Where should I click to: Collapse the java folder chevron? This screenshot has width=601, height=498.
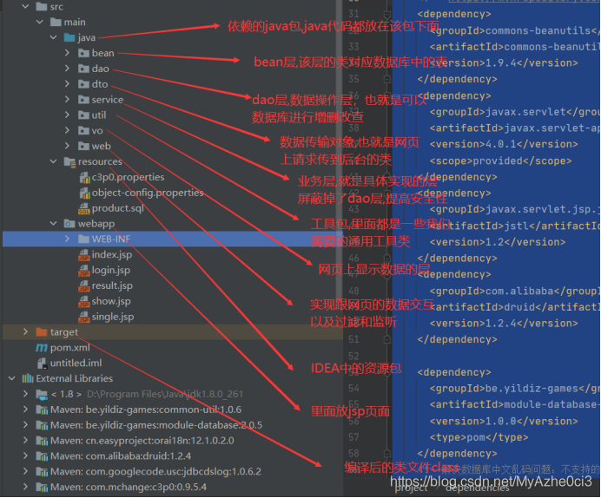53,37
